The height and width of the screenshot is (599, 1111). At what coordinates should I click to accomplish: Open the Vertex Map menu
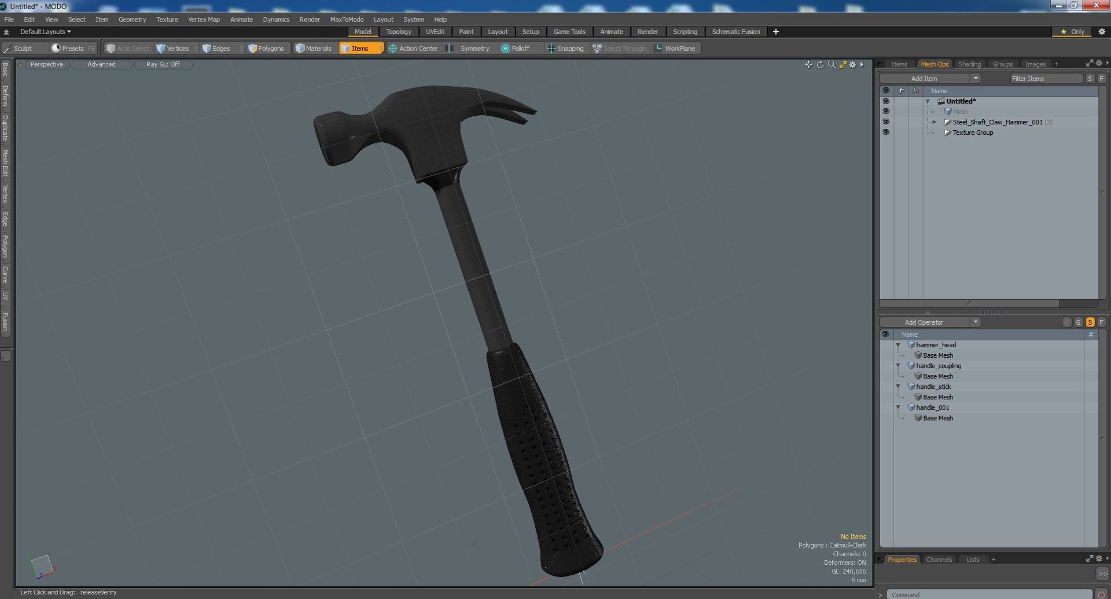204,19
